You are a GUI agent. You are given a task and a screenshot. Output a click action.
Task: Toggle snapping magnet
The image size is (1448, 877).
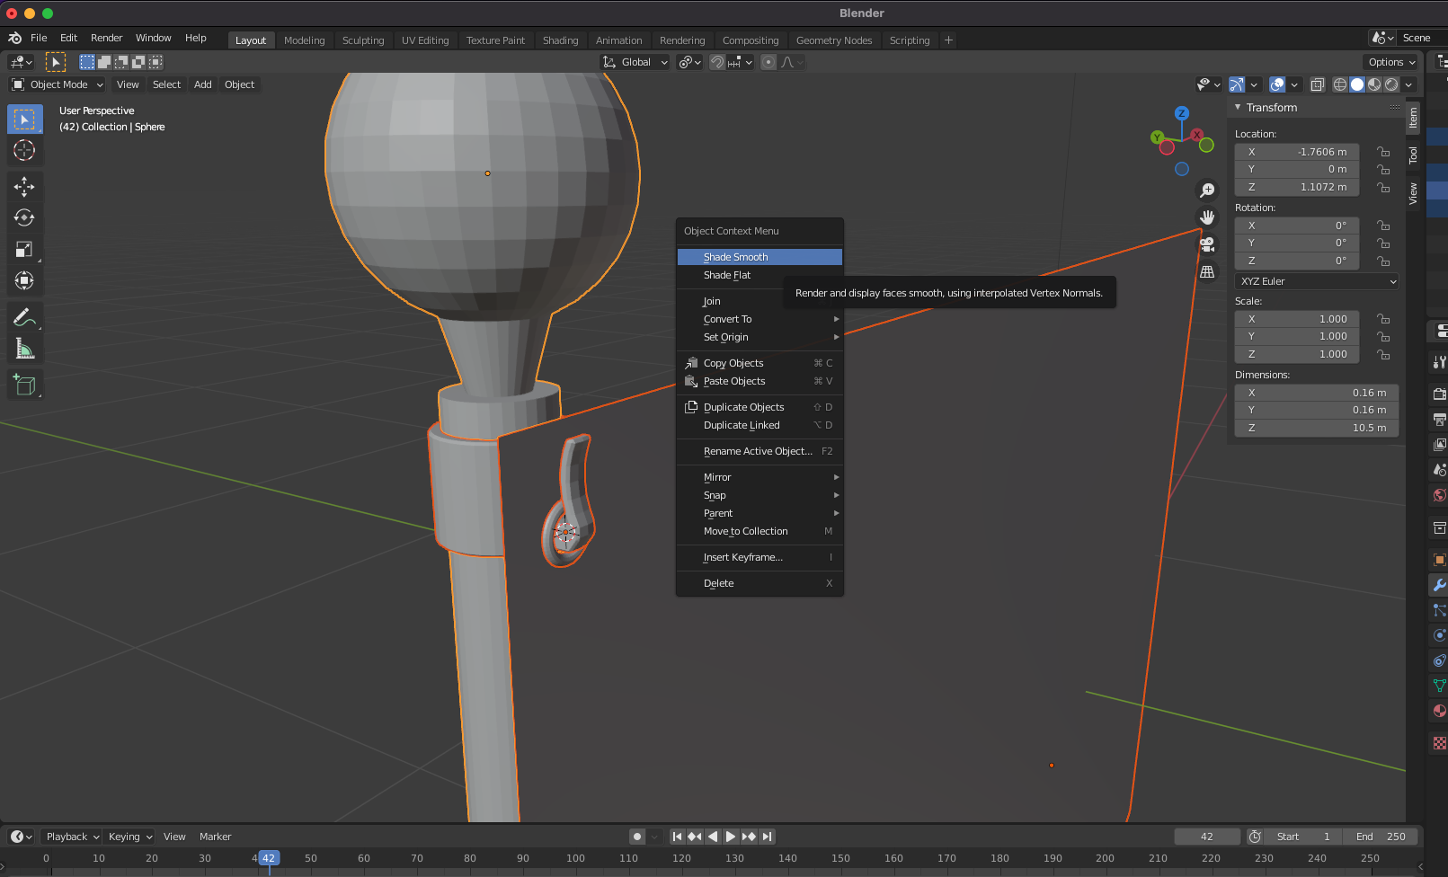(x=717, y=62)
